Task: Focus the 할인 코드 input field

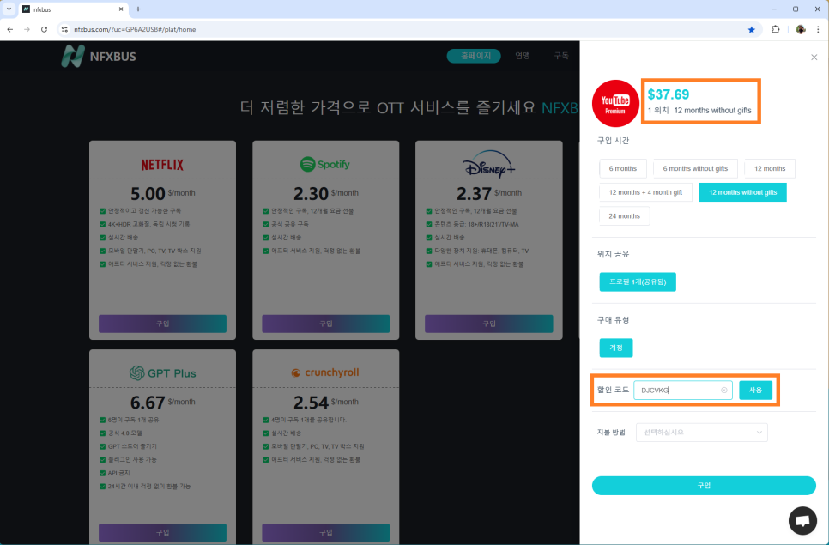Action: pyautogui.click(x=683, y=391)
